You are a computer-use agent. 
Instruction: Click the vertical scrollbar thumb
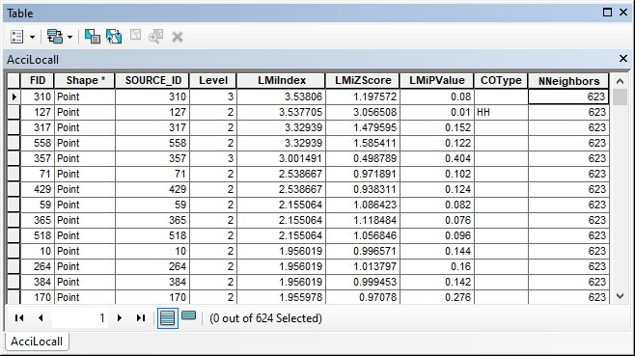point(620,97)
